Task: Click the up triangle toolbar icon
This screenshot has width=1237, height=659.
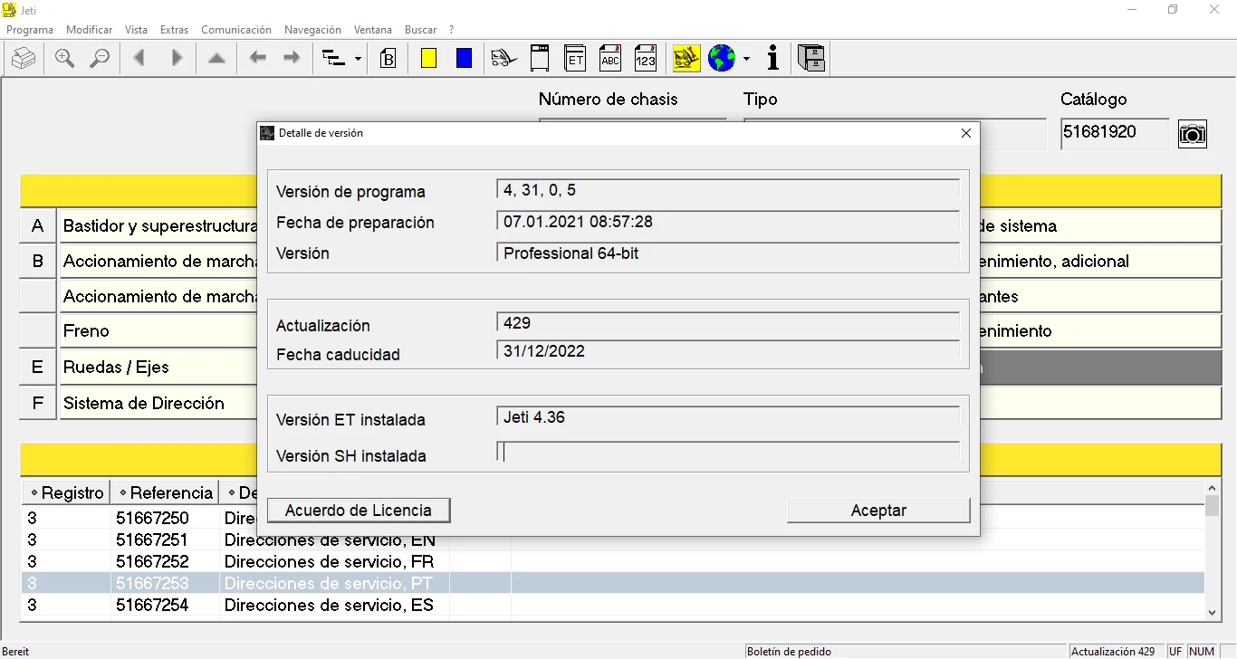Action: click(216, 59)
